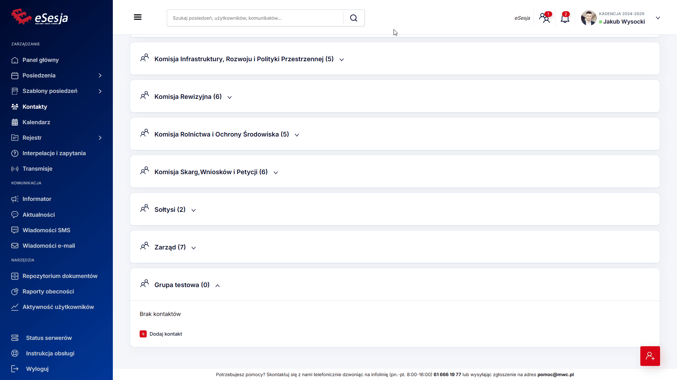Click the Status serwerów server icon
677x380 pixels.
15,338
